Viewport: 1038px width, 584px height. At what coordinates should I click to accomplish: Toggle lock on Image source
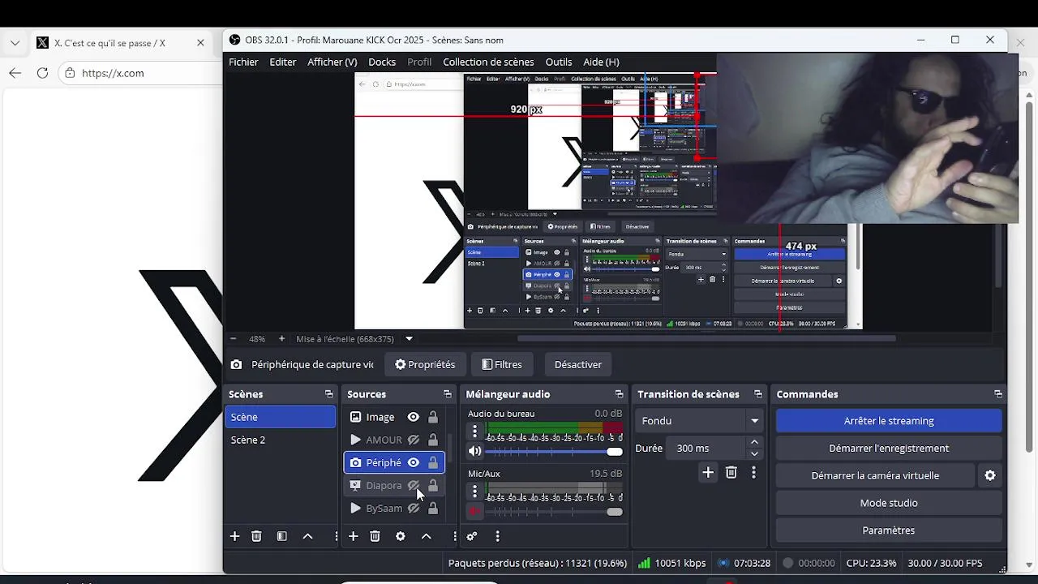(x=433, y=417)
